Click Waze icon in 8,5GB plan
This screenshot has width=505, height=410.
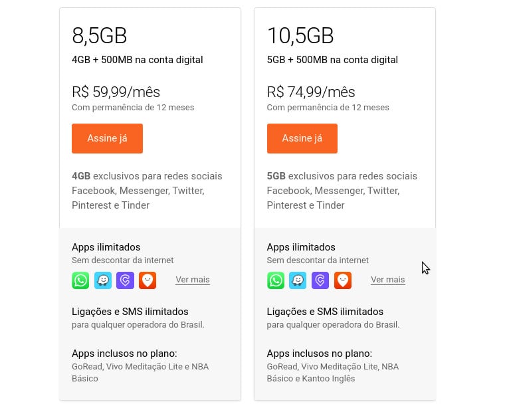pos(103,280)
